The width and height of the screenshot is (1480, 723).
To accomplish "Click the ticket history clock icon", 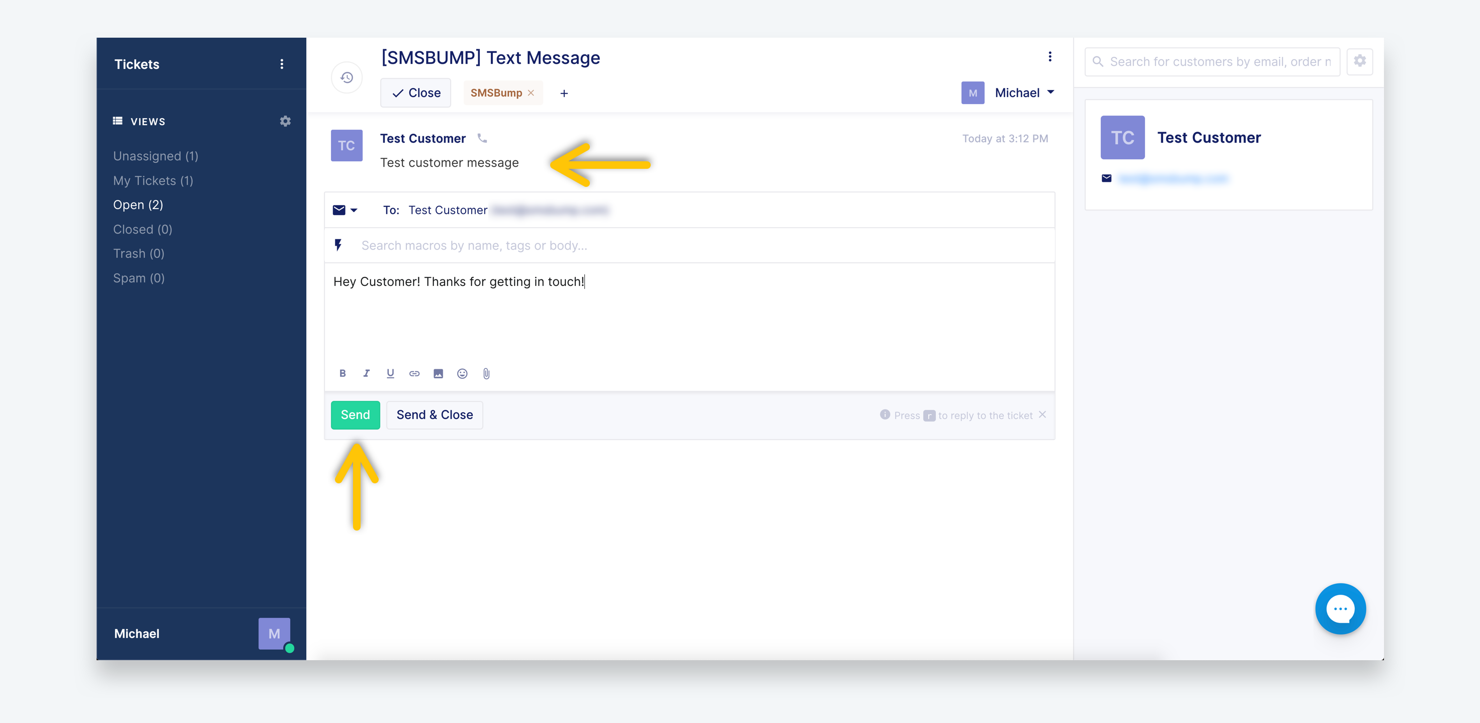I will [346, 77].
